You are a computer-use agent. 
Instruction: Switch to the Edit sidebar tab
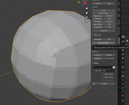[x=119, y=15]
